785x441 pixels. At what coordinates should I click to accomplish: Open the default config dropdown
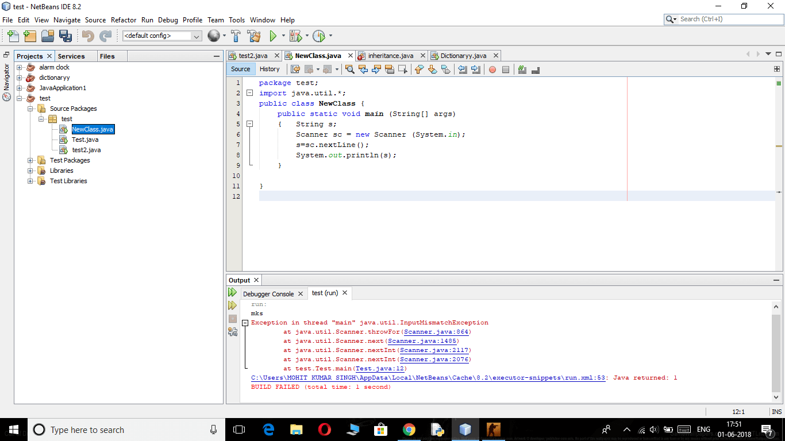tap(162, 36)
